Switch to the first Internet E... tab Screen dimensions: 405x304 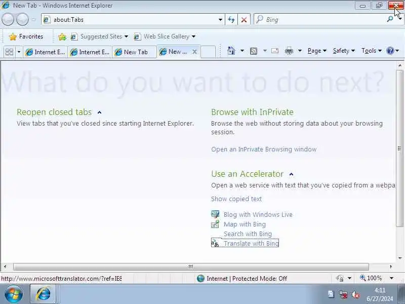45,52
